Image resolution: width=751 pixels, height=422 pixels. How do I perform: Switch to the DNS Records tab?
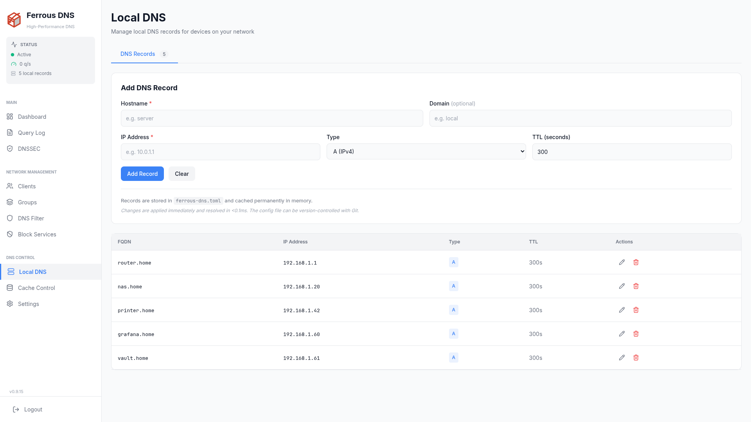144,54
